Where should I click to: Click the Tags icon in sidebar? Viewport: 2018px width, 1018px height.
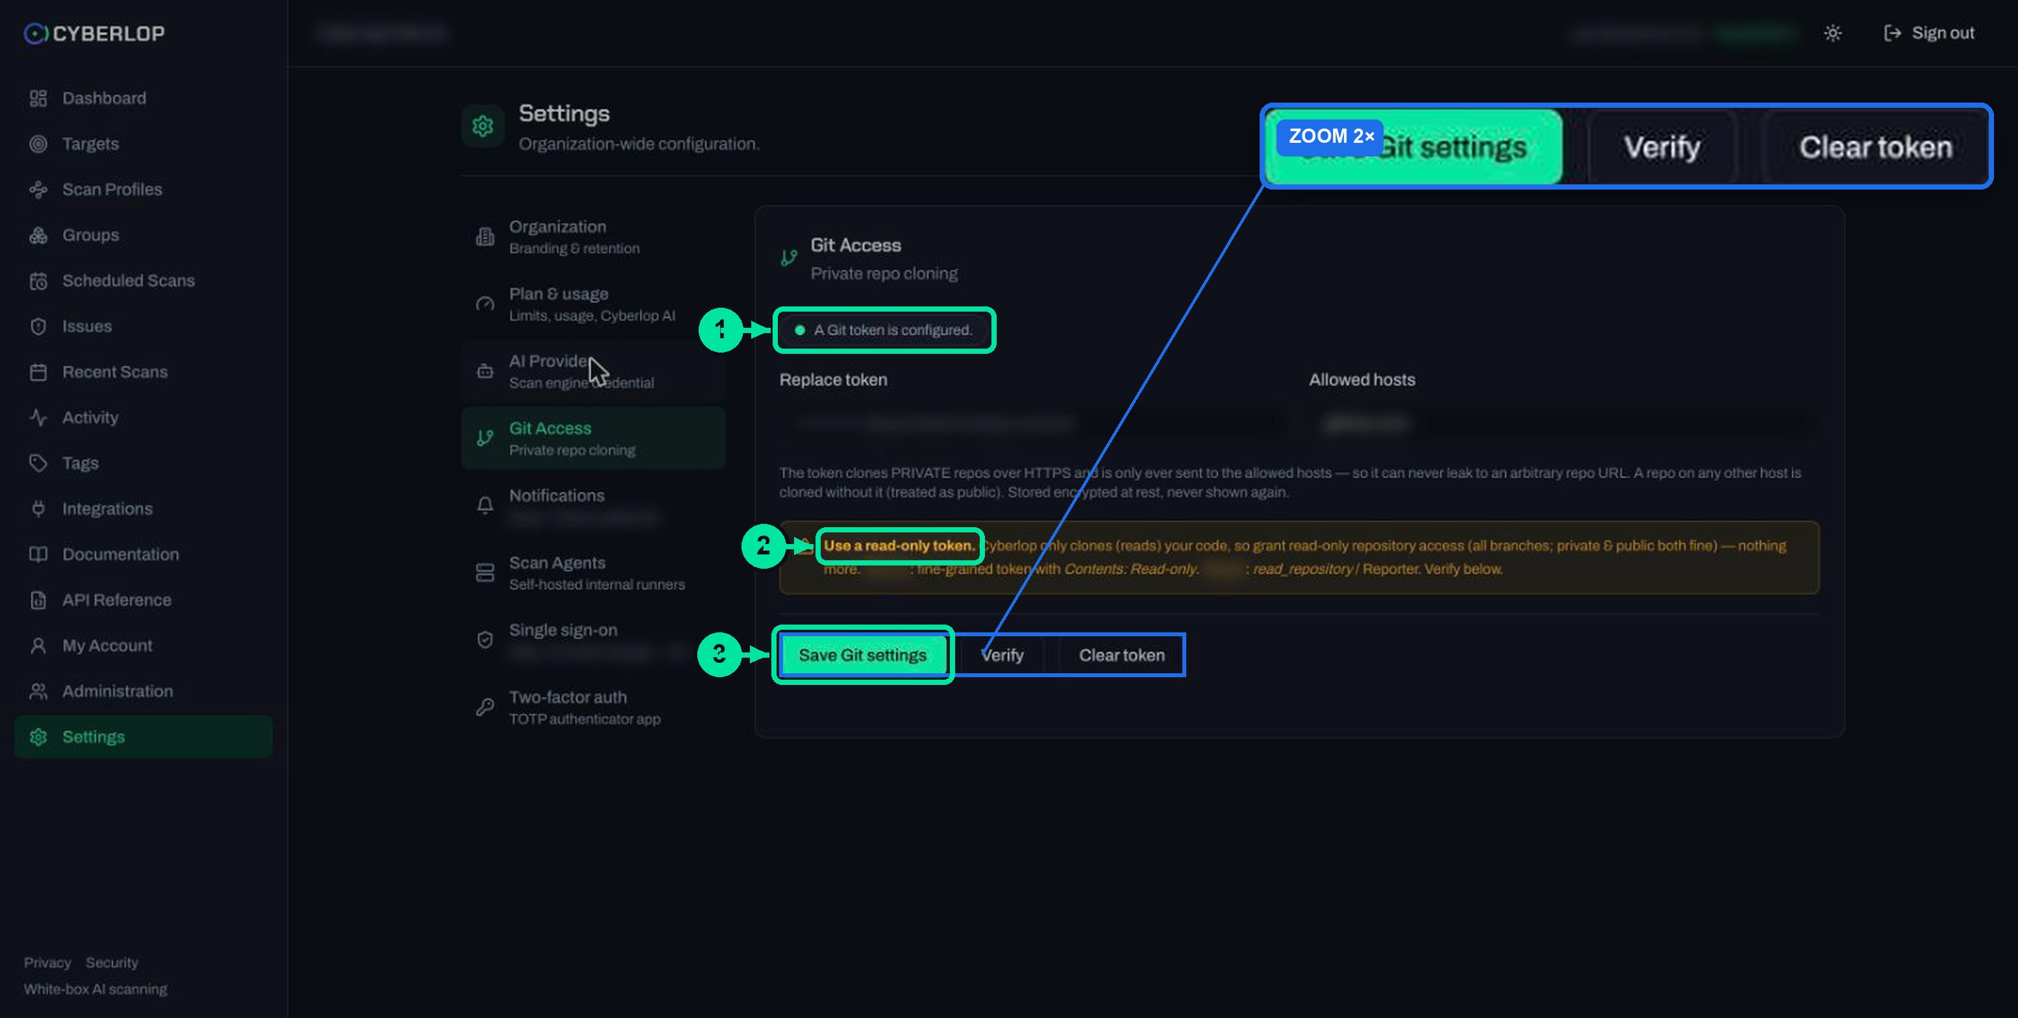[x=38, y=464]
